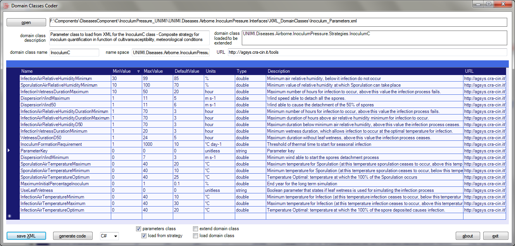Screen dimensions: 515x246
Task: Select the DefaultValue cell containing 85
Action: (188, 79)
